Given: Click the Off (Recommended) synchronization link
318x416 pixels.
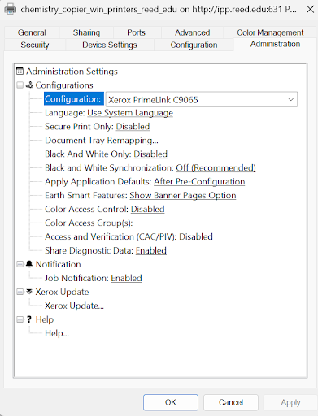Looking at the screenshot, I should 216,168.
